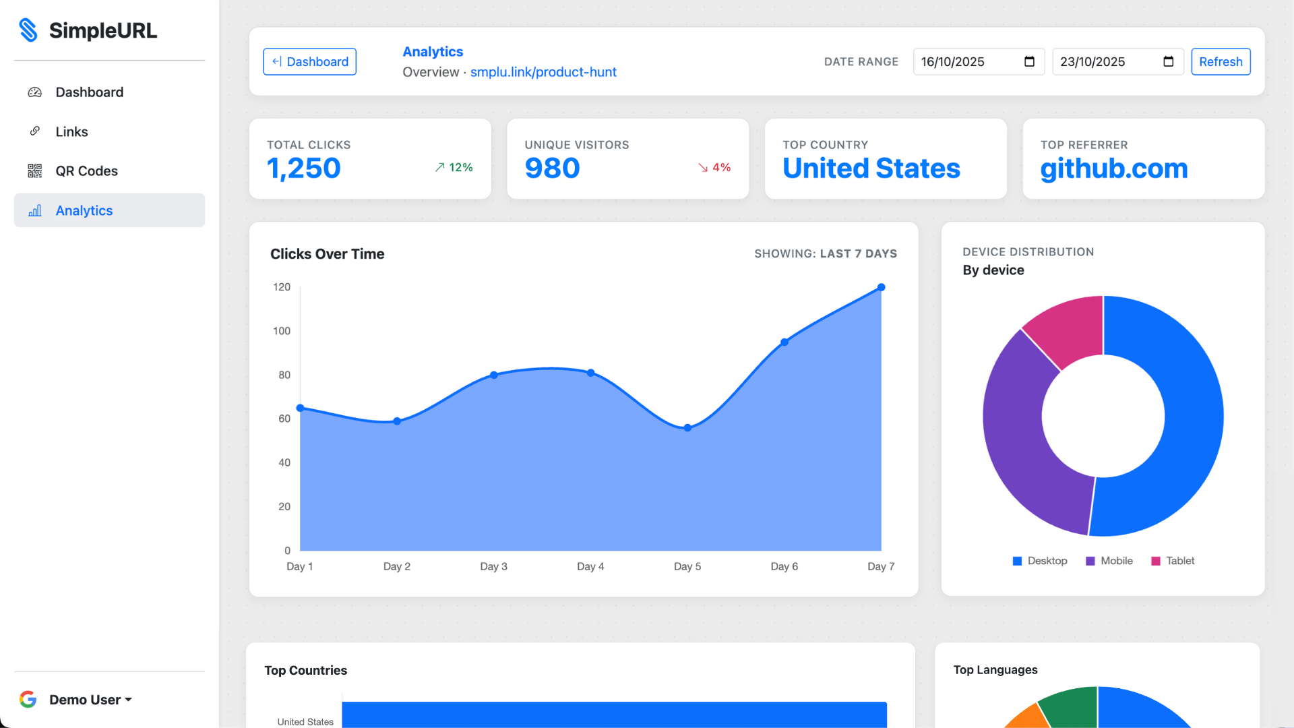Toggle Mobile series in device legend
Image resolution: width=1294 pixels, height=728 pixels.
coord(1109,561)
